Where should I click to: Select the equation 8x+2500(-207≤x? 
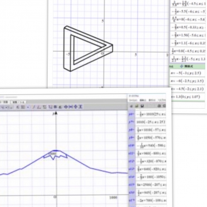click(151, 185)
